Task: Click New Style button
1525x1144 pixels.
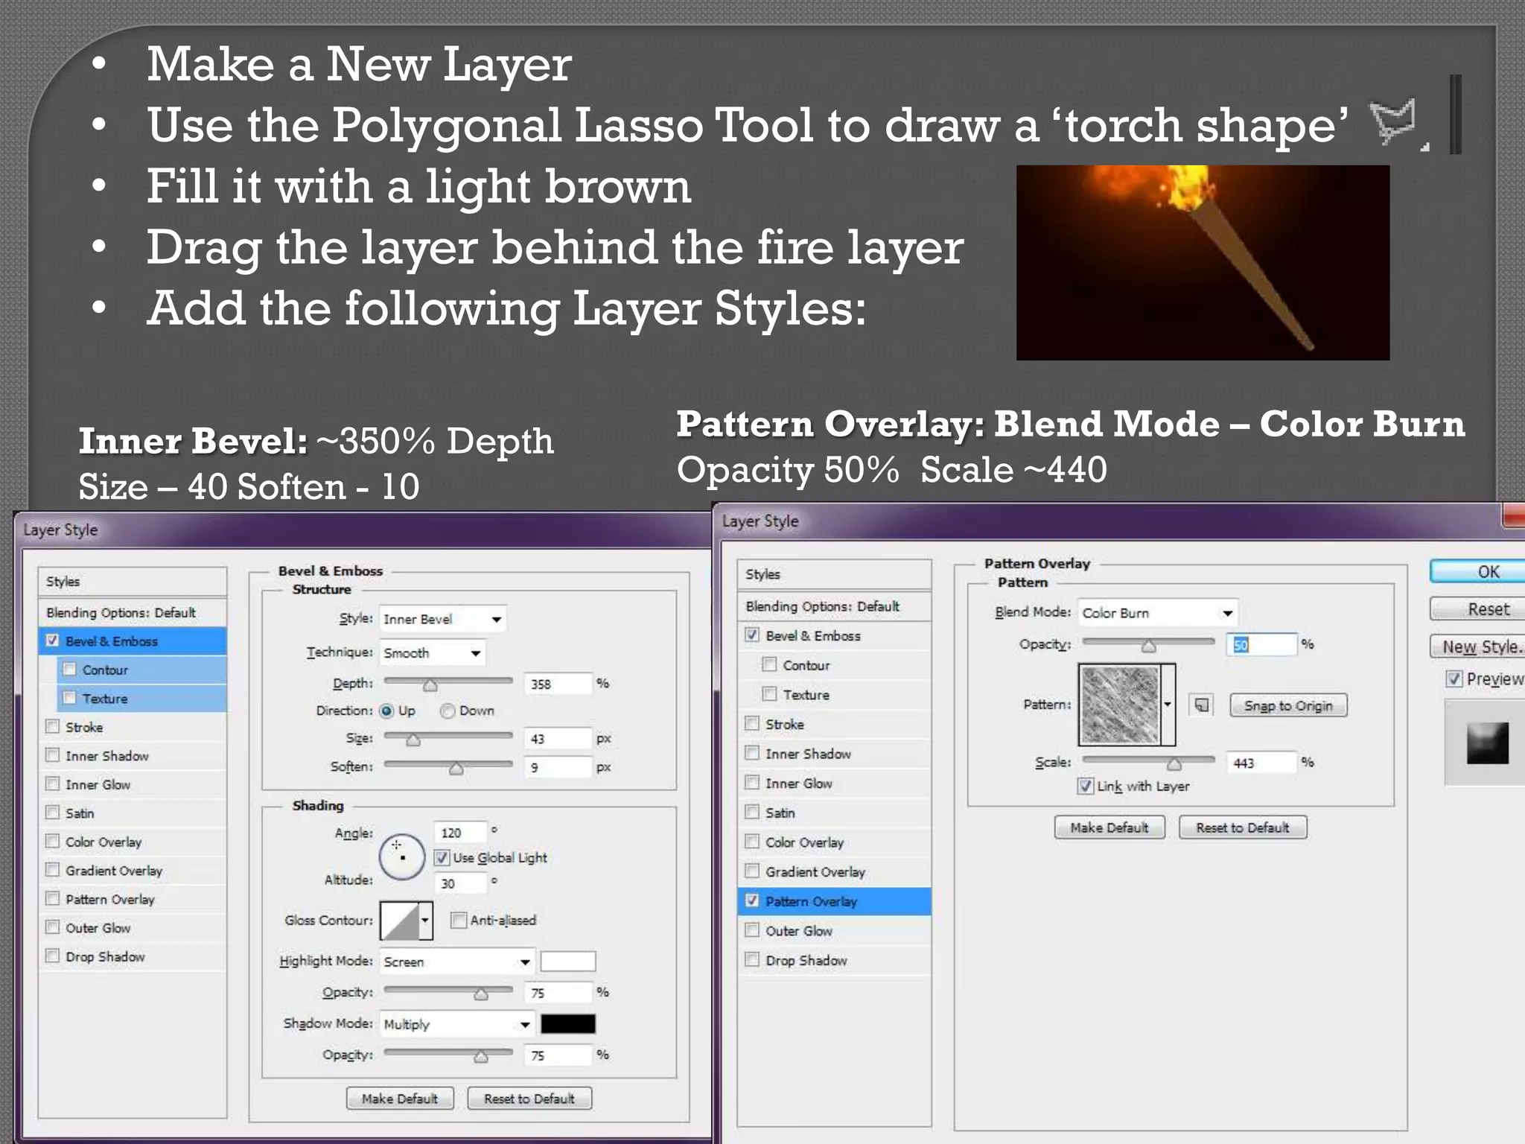Action: coord(1479,646)
